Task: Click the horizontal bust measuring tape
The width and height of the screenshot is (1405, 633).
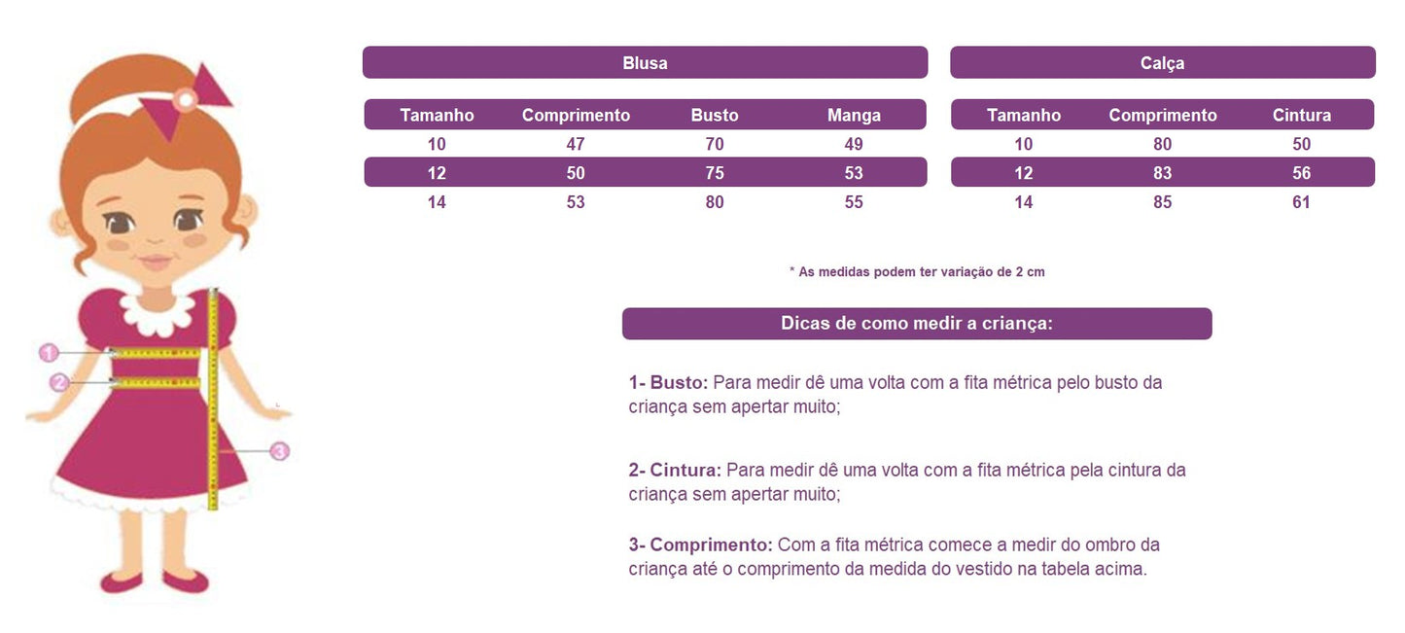Action: tap(156, 353)
